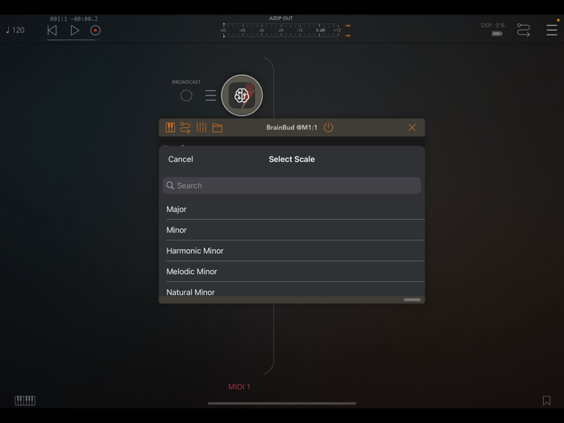564x423 pixels.
Task: Grab the plugin window resize handle
Action: click(412, 300)
